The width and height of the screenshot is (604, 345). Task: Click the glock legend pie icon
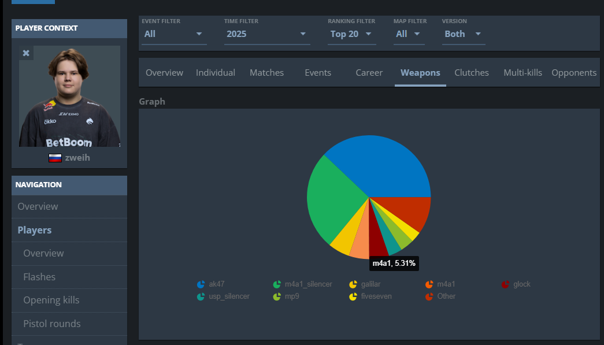pyautogui.click(x=505, y=284)
